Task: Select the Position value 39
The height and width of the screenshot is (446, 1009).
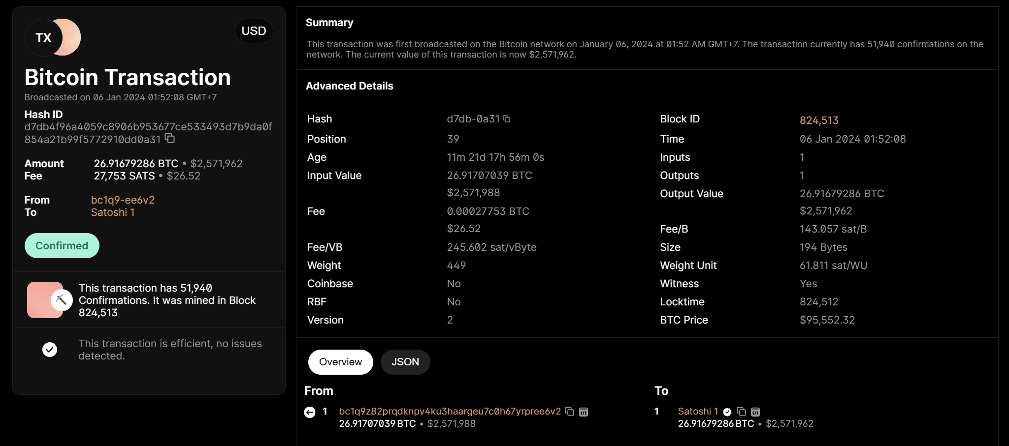Action: [x=453, y=139]
